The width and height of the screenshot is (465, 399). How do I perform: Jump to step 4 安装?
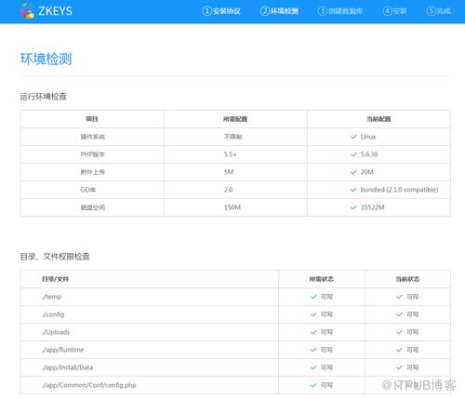pos(394,11)
